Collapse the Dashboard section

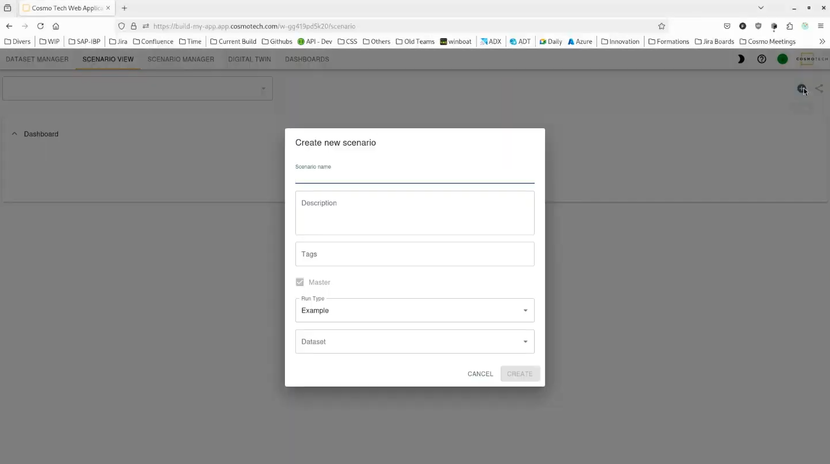click(14, 134)
